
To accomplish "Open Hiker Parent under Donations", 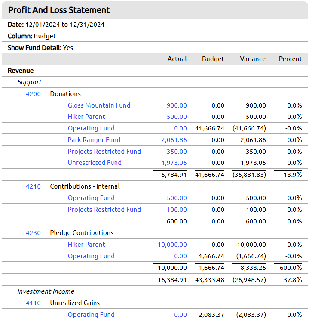I will (86, 117).
